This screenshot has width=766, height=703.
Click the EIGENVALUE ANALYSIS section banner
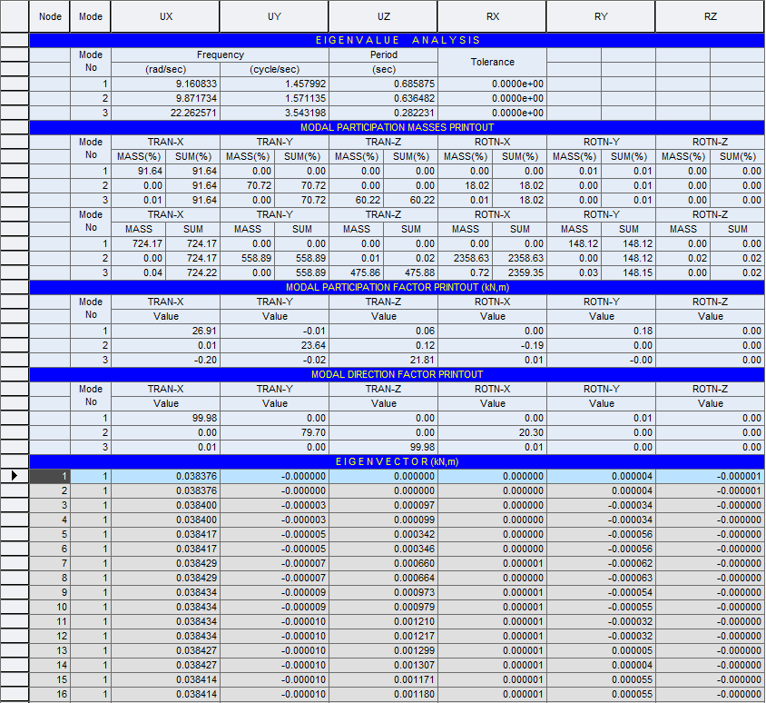point(398,40)
